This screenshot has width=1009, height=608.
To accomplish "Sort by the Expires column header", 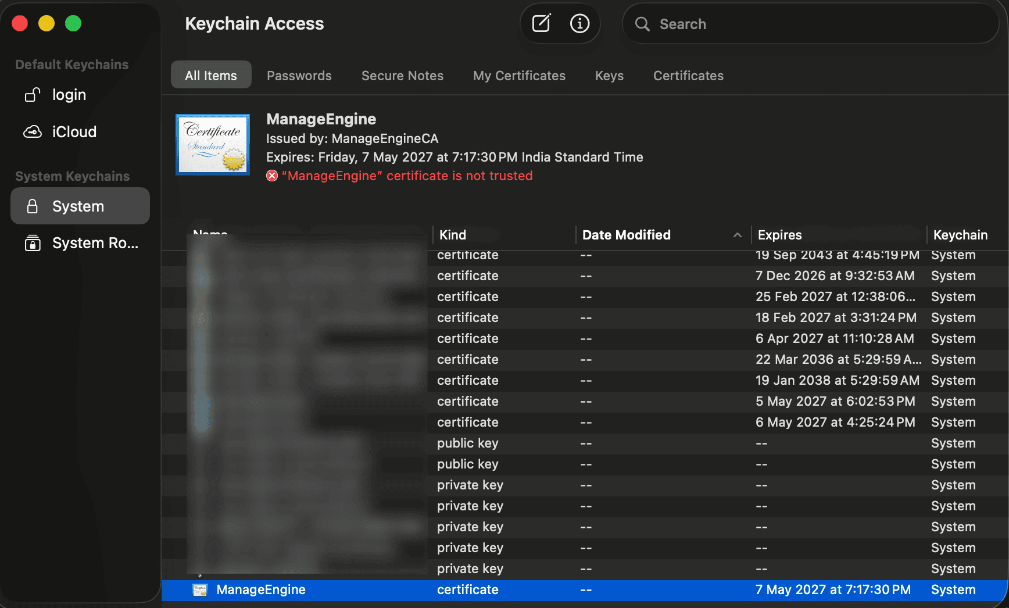I will (839, 235).
